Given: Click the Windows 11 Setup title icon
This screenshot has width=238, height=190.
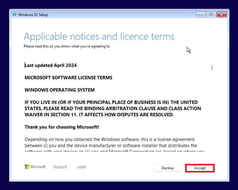Looking at the screenshot, I should click(x=14, y=14).
